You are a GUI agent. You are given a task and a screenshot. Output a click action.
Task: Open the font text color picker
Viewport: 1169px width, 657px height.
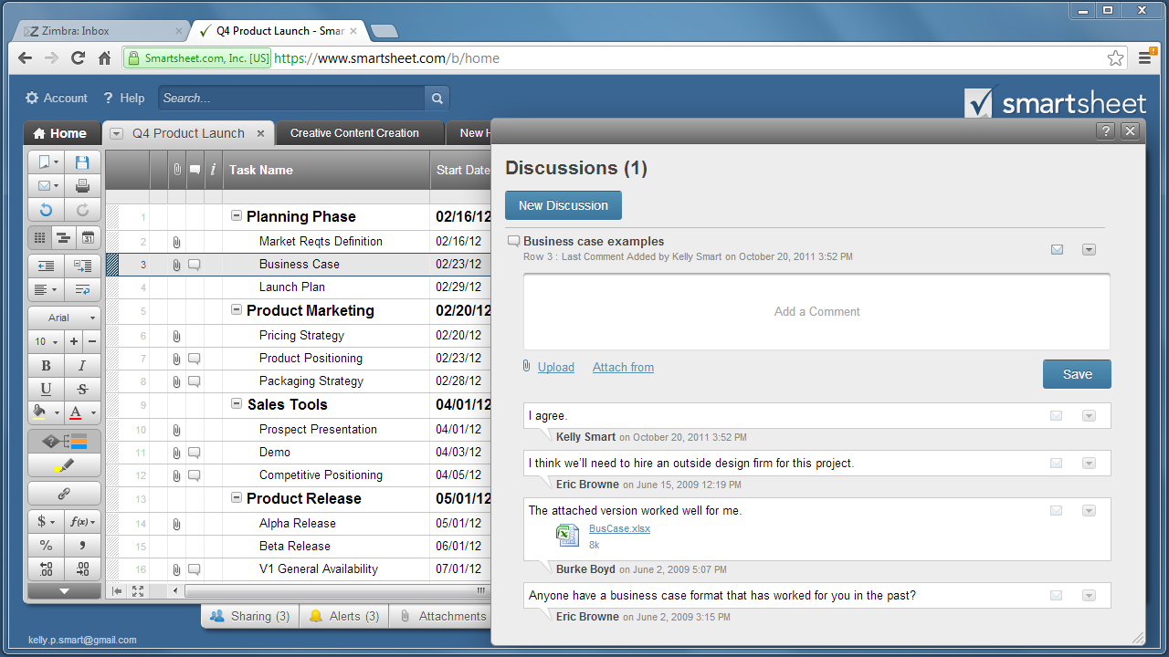tap(82, 412)
